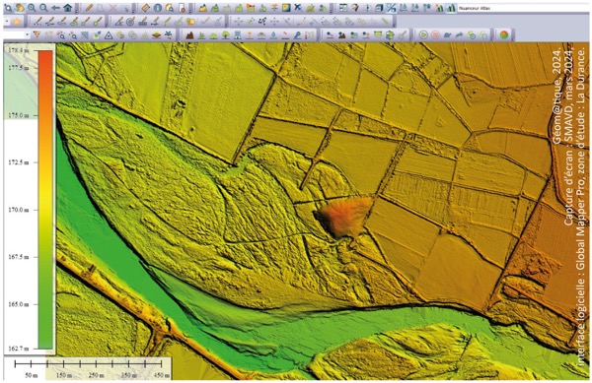Click the multicolor globe icon in bottom toolbar
Screen dimensions: 592x383
click(503, 35)
